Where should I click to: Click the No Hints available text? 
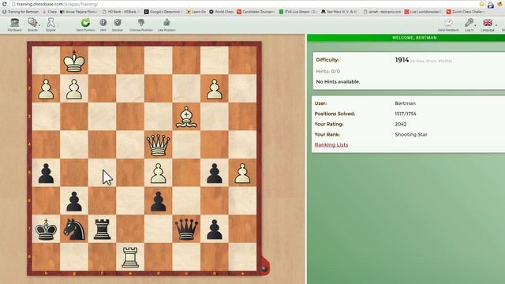pyautogui.click(x=338, y=82)
